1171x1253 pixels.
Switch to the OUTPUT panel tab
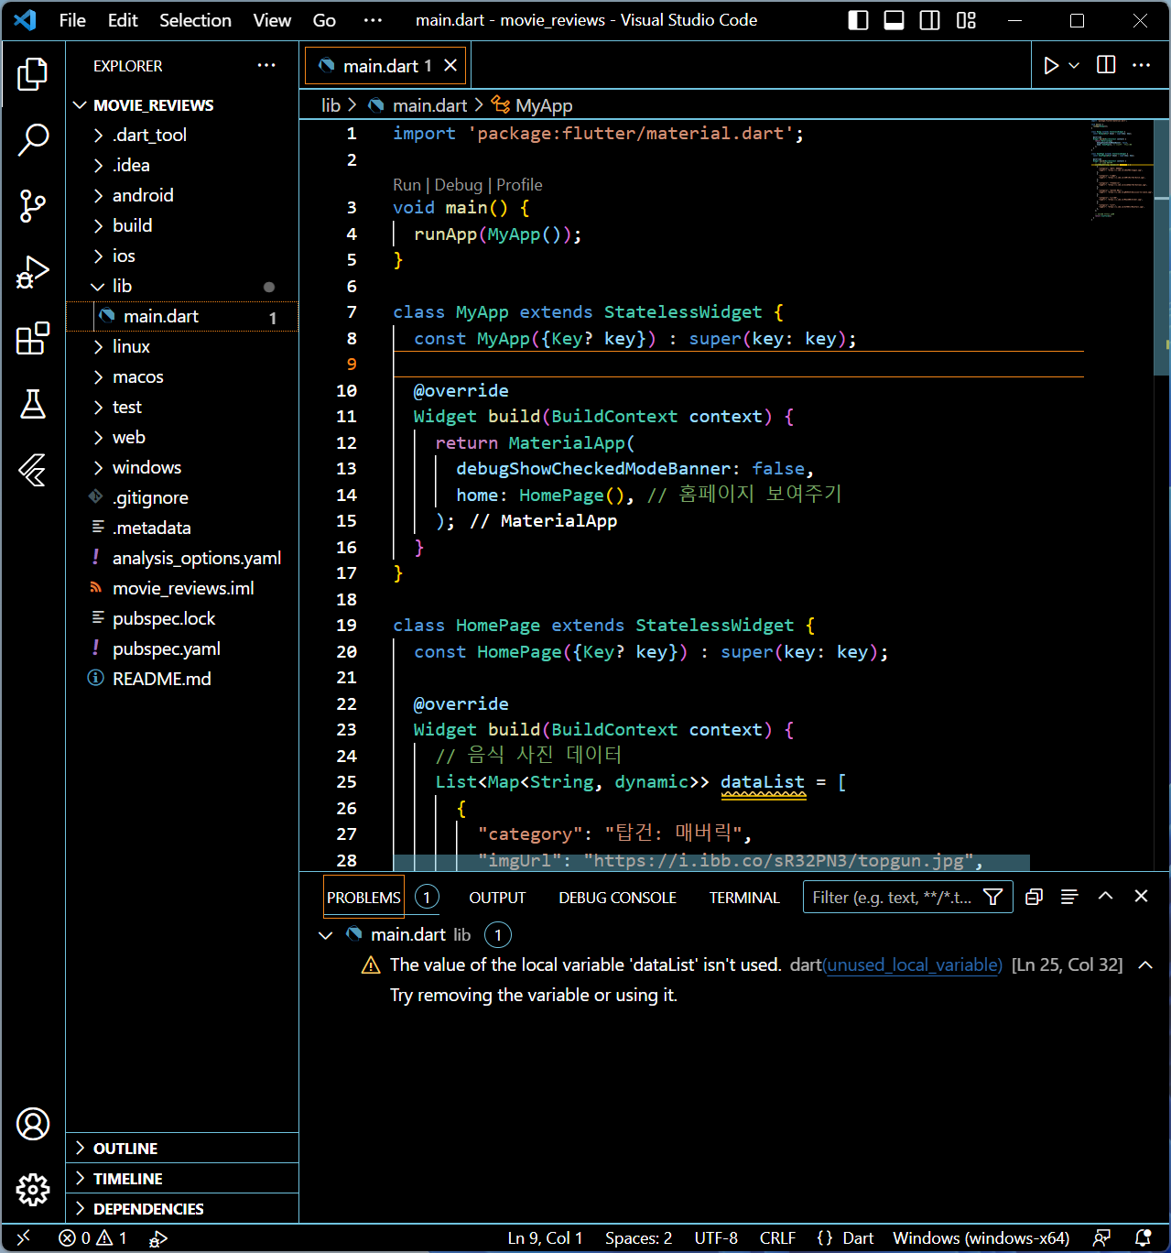(497, 898)
